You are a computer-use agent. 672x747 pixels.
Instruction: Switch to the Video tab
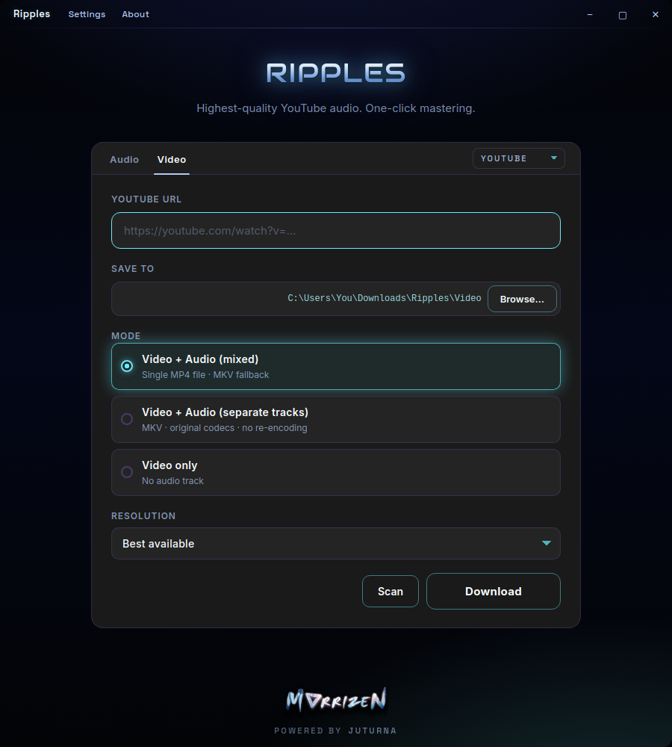click(172, 160)
